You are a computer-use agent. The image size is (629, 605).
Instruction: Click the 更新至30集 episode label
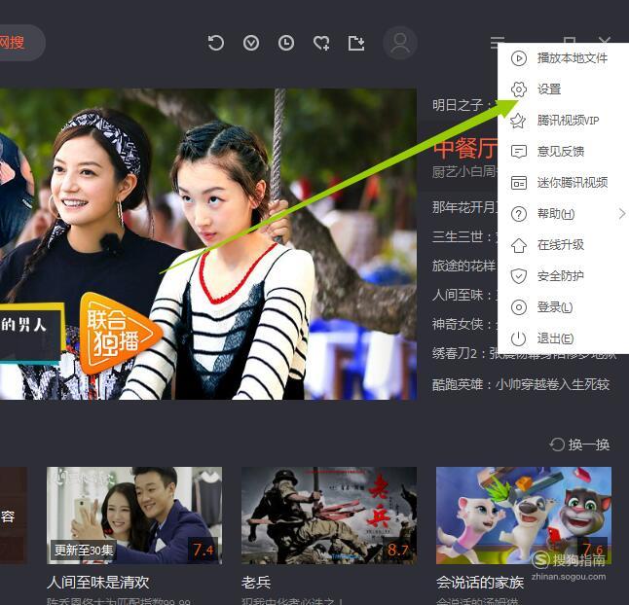tap(84, 551)
